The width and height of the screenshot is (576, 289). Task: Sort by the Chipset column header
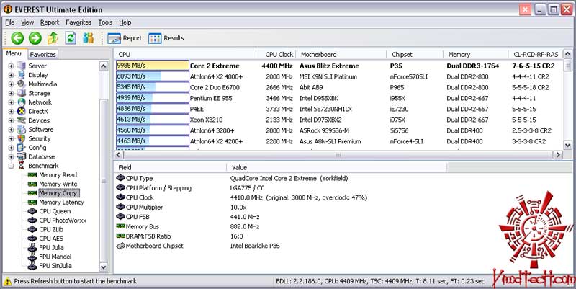[415, 55]
